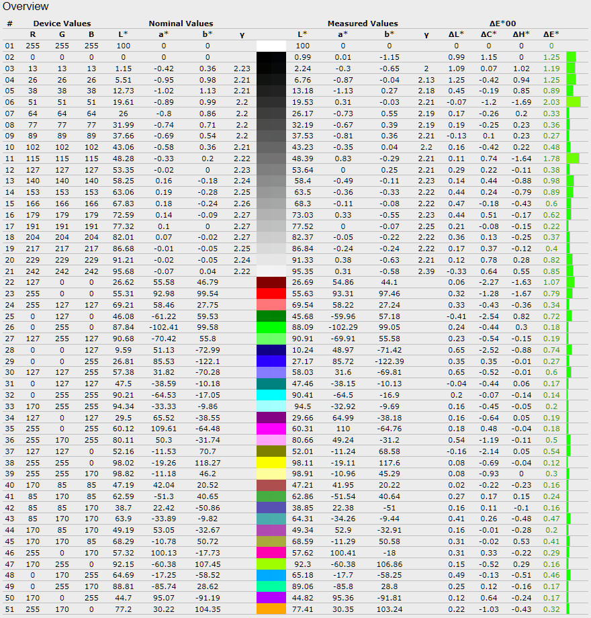This screenshot has height=618, width=591.
Task: Click the pure red swatch in row 23
Action: (x=271, y=294)
